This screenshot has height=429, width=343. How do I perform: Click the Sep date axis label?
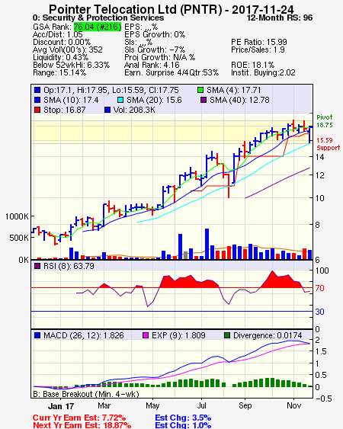click(245, 405)
